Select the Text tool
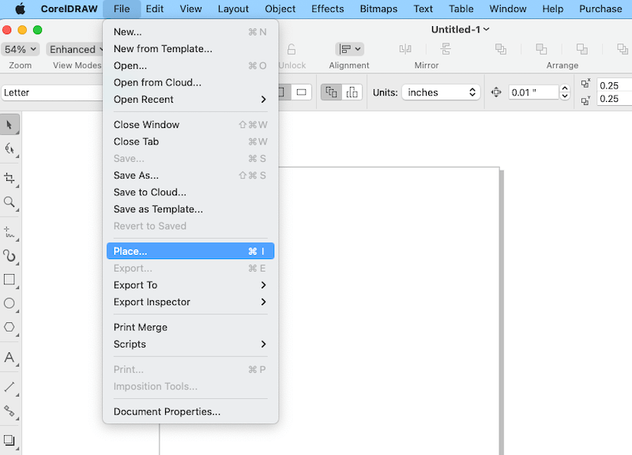The height and width of the screenshot is (455, 632). click(x=9, y=357)
